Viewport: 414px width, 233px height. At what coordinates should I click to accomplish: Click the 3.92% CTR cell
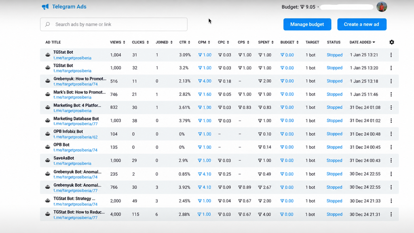click(x=184, y=187)
